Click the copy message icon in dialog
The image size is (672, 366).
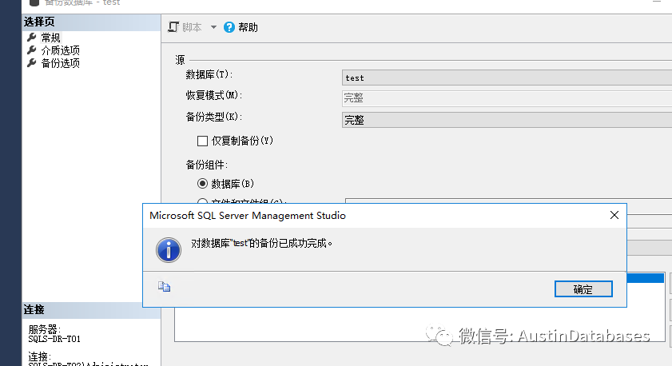point(164,286)
